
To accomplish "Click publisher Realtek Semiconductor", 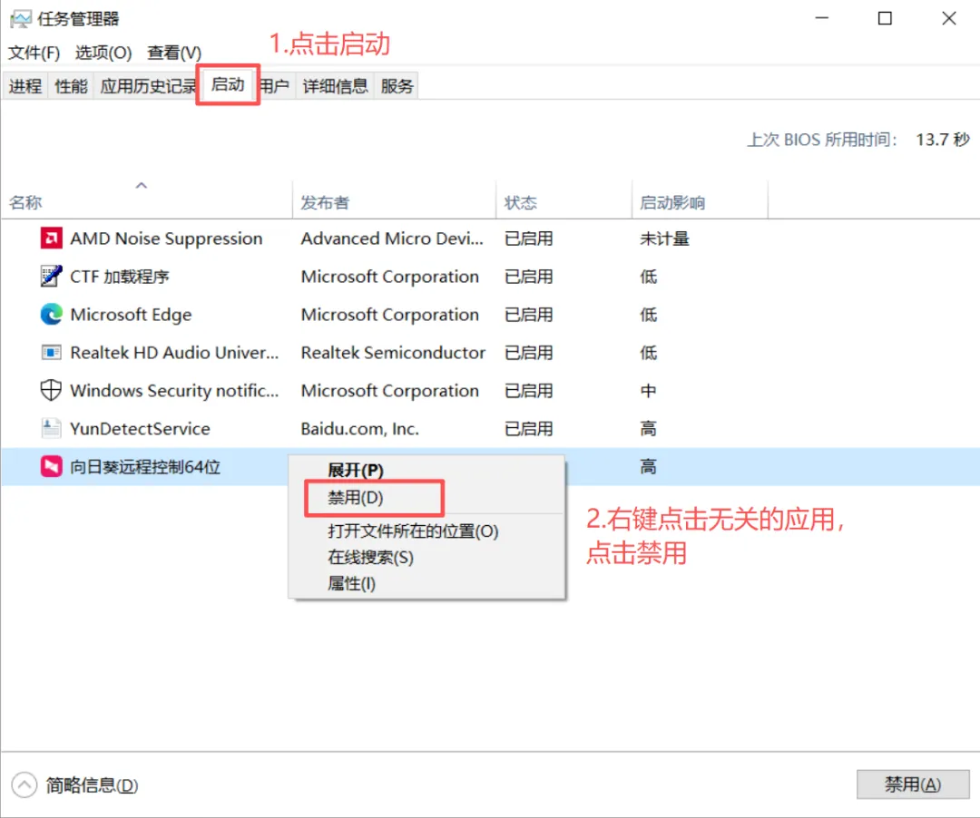I will click(x=393, y=353).
